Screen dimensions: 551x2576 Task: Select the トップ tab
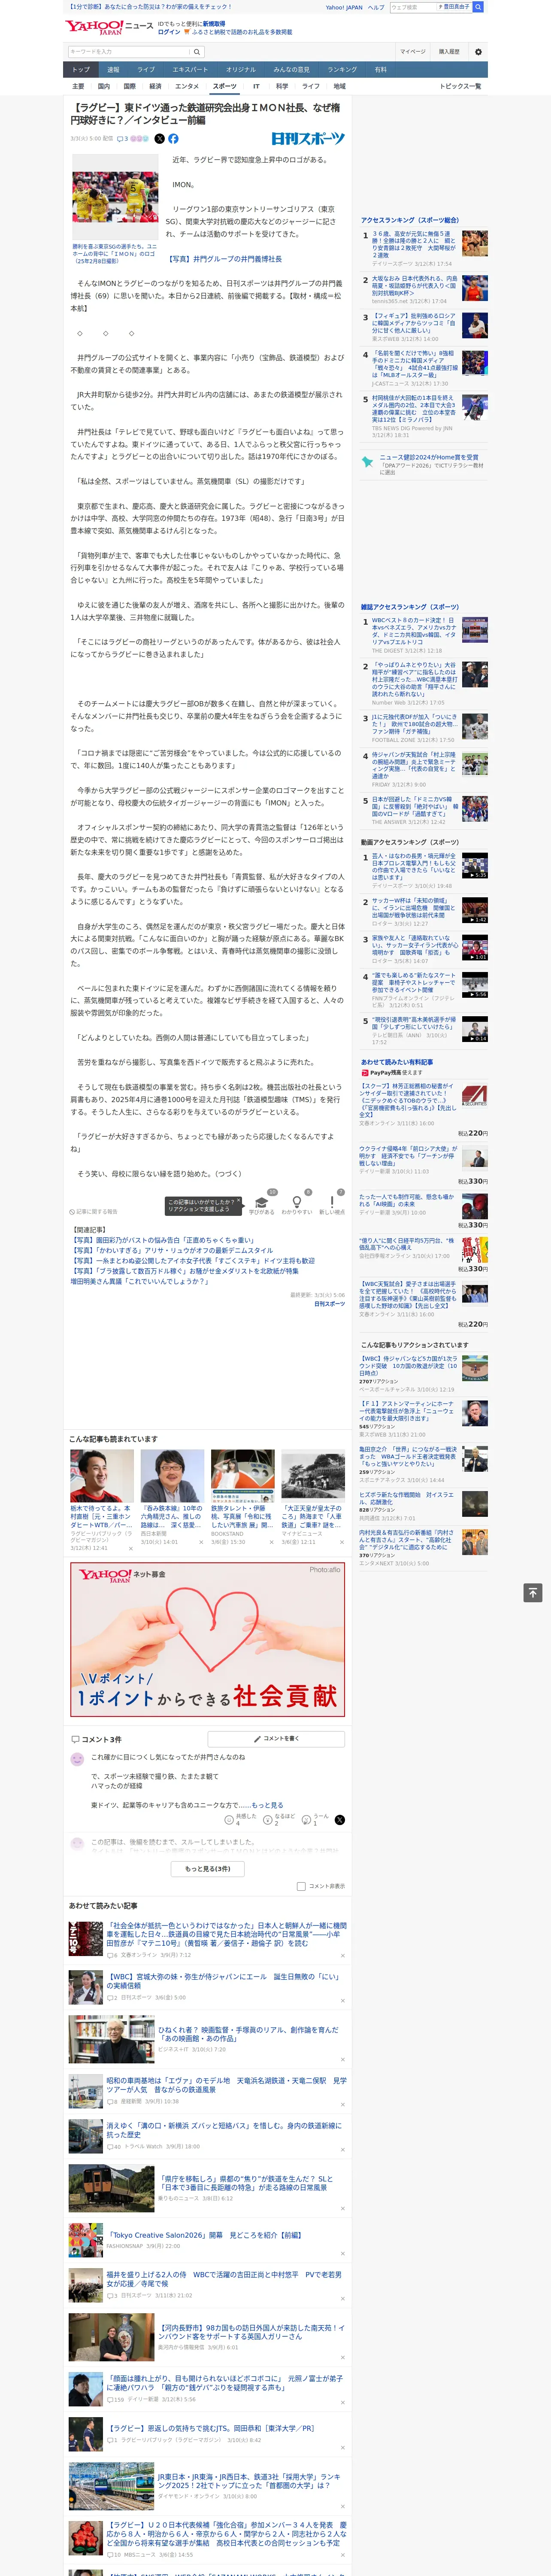[81, 70]
